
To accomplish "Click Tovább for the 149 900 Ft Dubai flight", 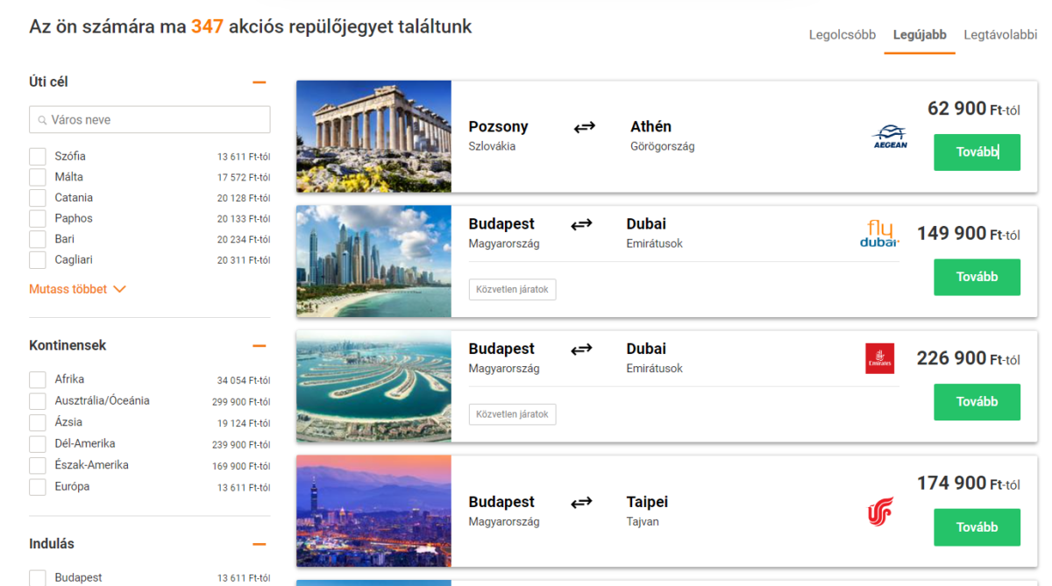I will (x=977, y=277).
